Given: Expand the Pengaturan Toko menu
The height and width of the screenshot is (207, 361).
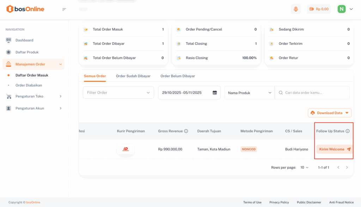Looking at the screenshot, I should 33,96.
